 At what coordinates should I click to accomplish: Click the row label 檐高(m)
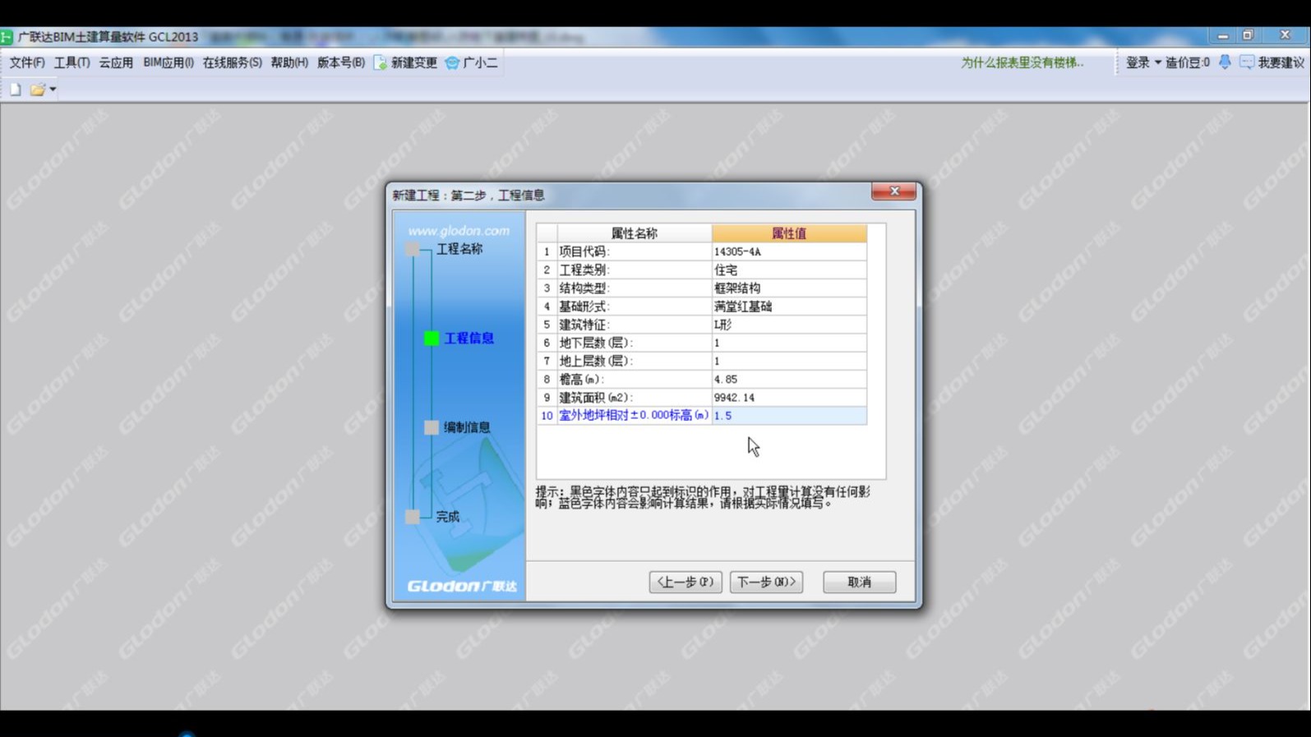tap(581, 379)
